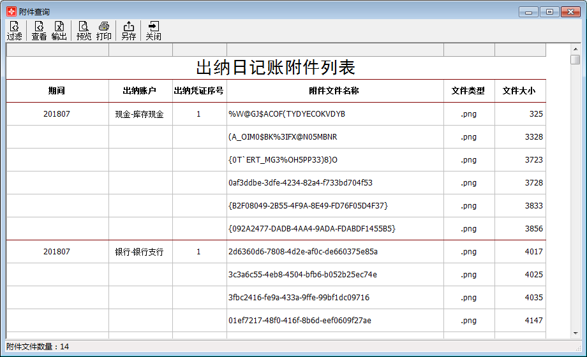This screenshot has height=357, width=587.
Task: Click the 关闭 (Close) toolbar icon
Action: [x=153, y=31]
